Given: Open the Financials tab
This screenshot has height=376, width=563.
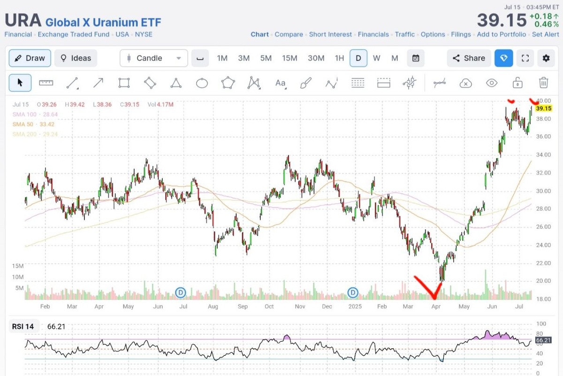Looking at the screenshot, I should 373,34.
